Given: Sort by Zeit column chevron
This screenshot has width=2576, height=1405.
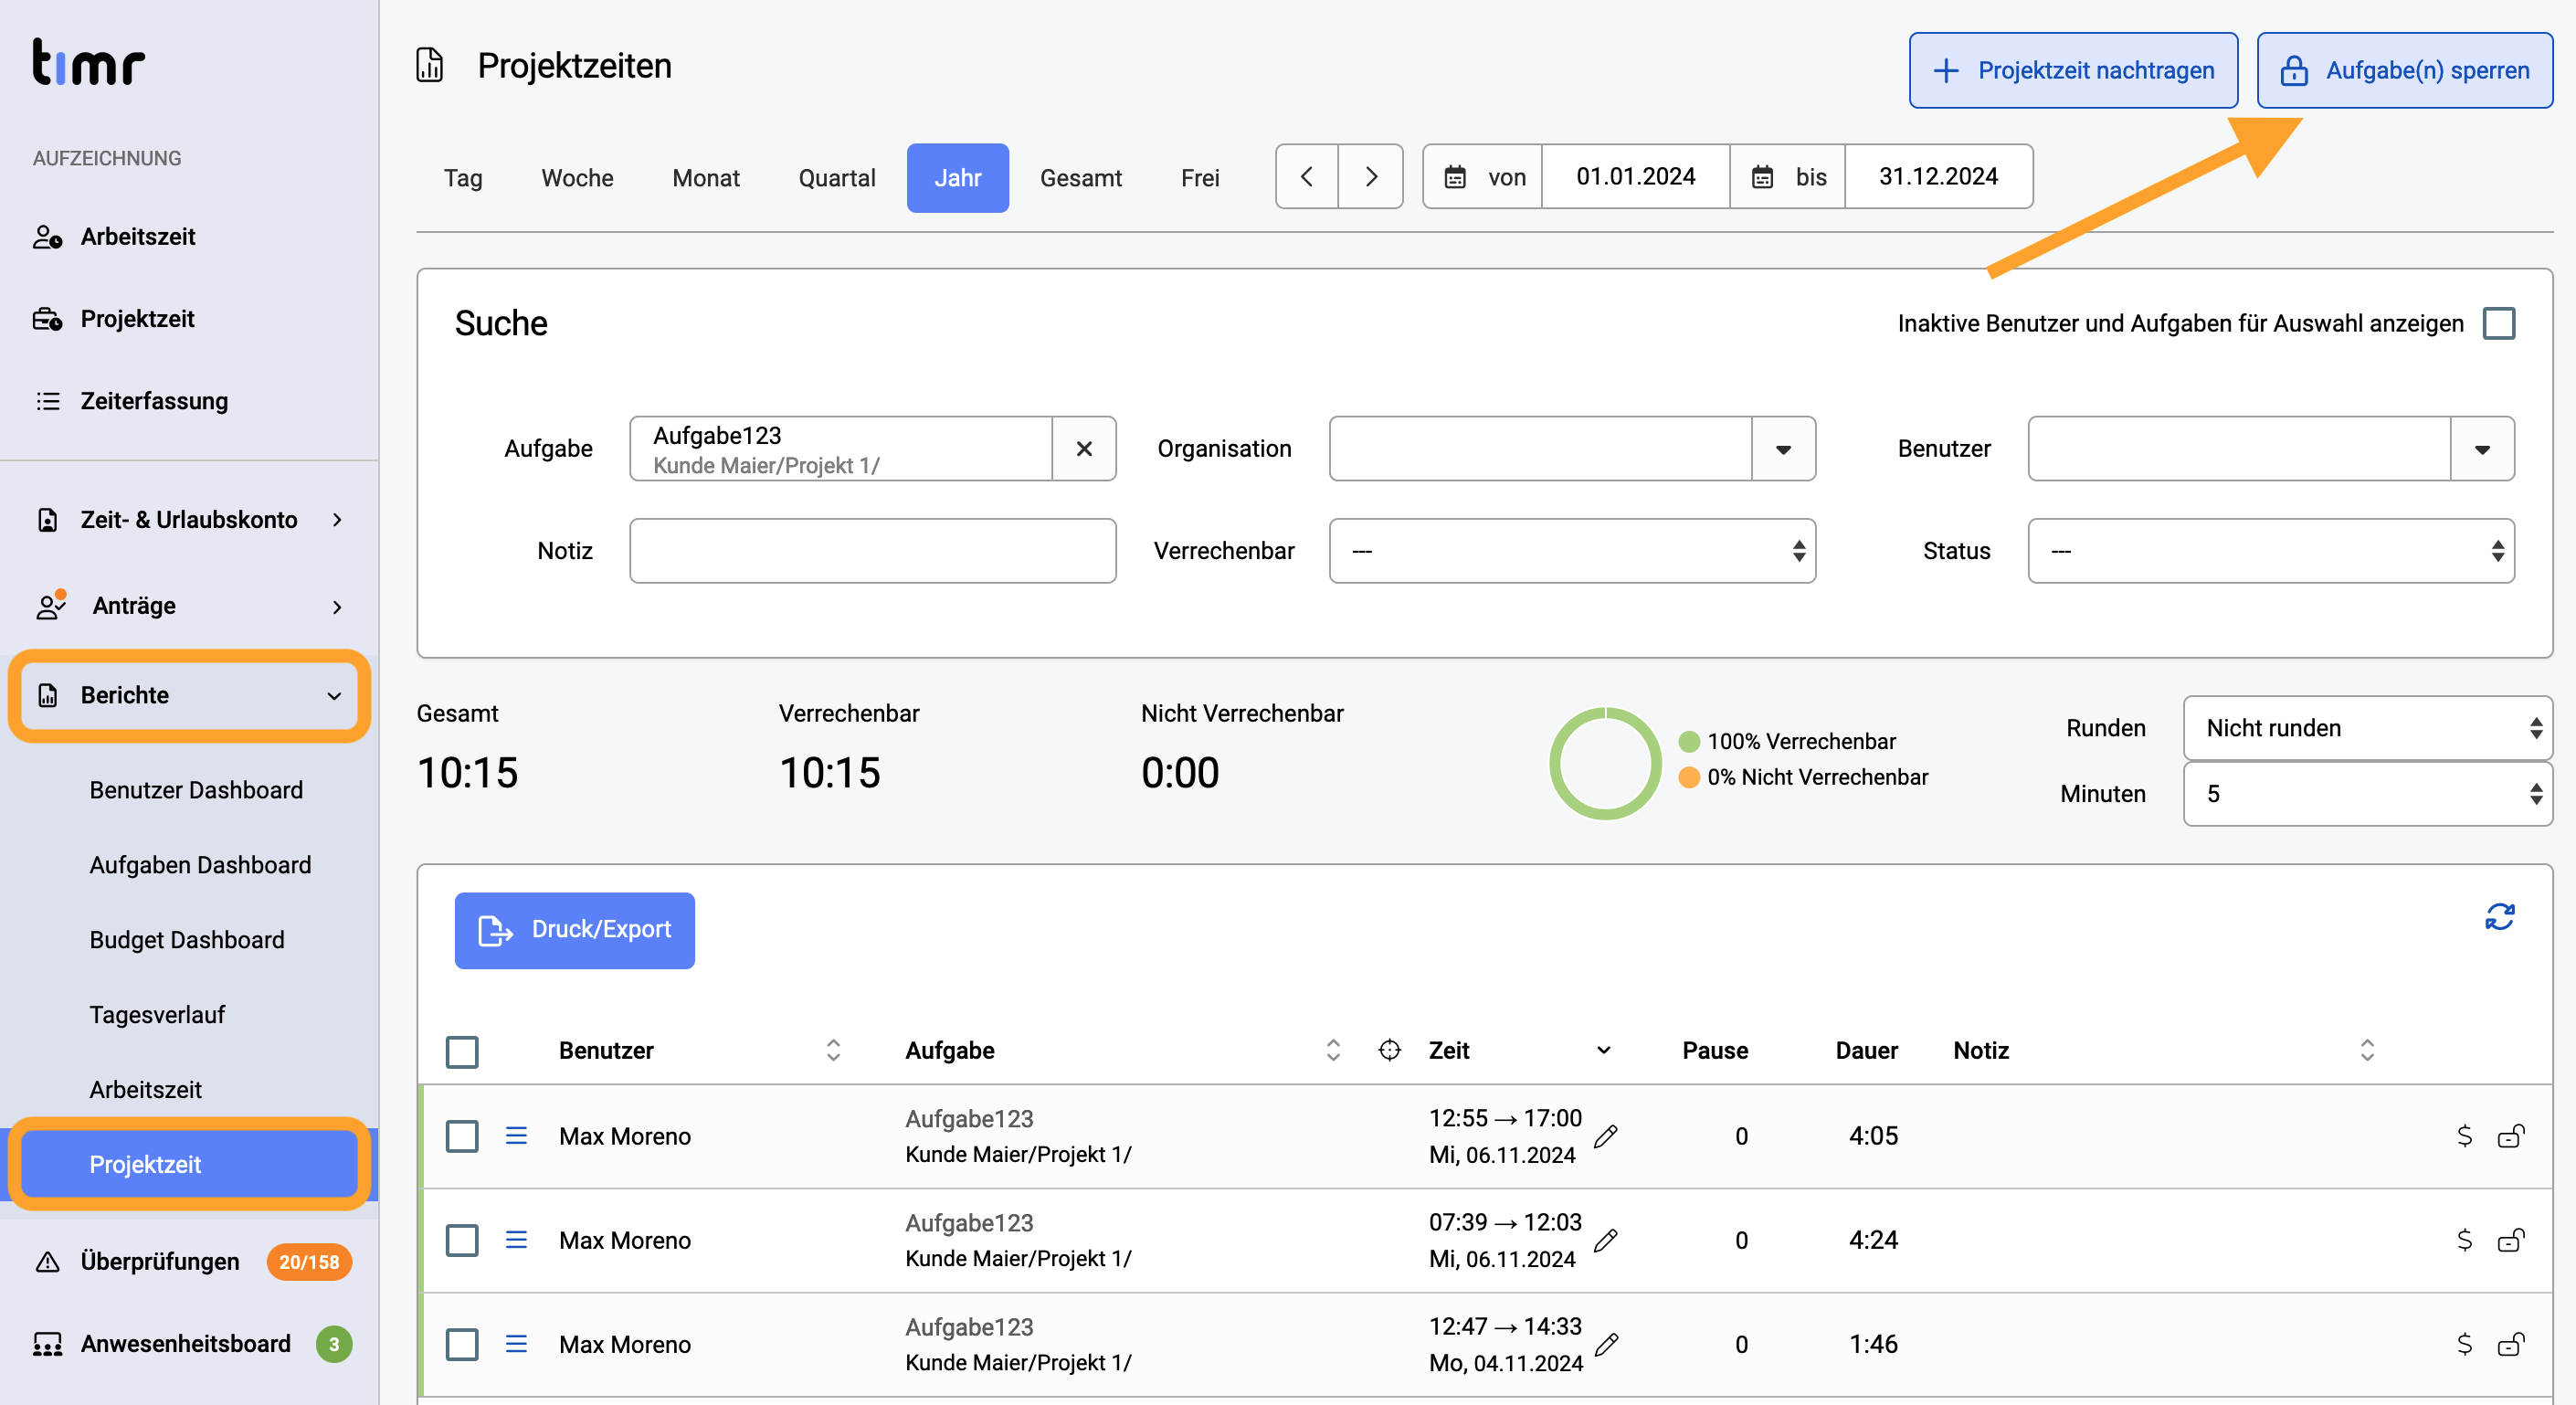Looking at the screenshot, I should tap(1603, 1050).
